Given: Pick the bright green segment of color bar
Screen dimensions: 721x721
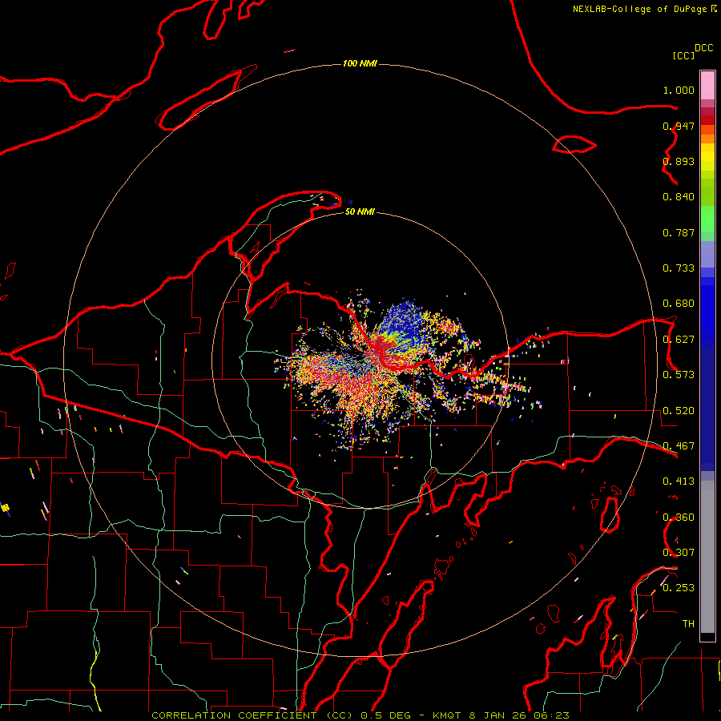Looking at the screenshot, I should 707,219.
